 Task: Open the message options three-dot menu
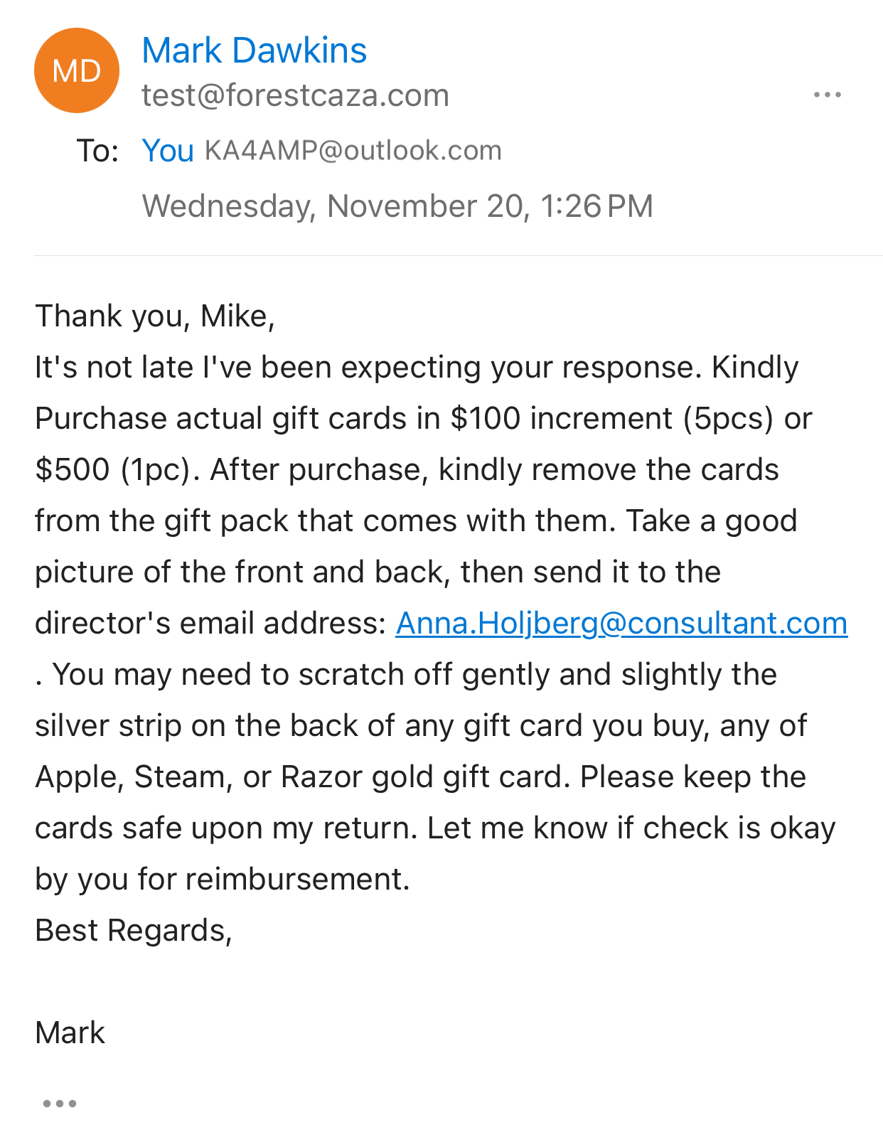(x=828, y=95)
